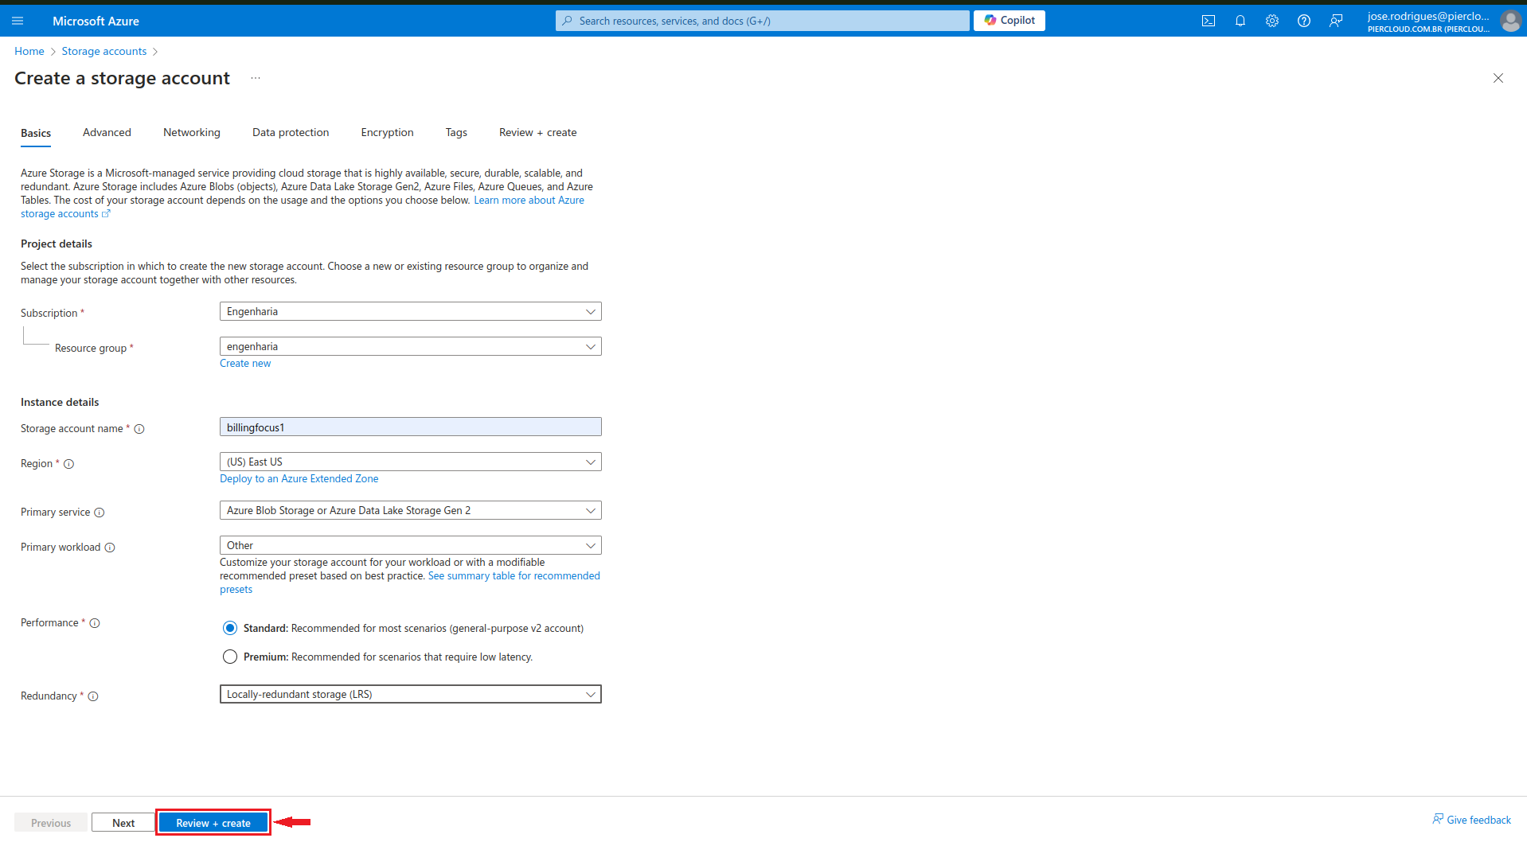The width and height of the screenshot is (1527, 842).
Task: Expand the Subscription dropdown
Action: point(410,312)
